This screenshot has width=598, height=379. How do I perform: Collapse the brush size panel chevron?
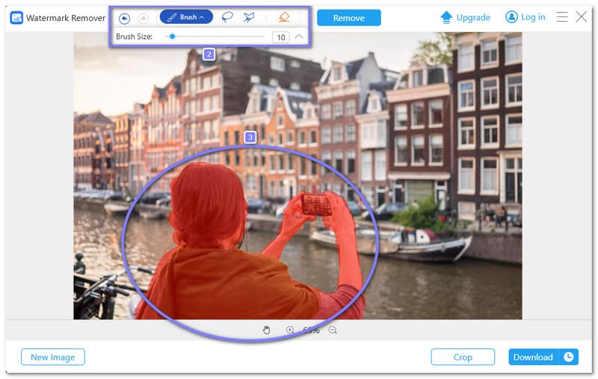point(299,37)
